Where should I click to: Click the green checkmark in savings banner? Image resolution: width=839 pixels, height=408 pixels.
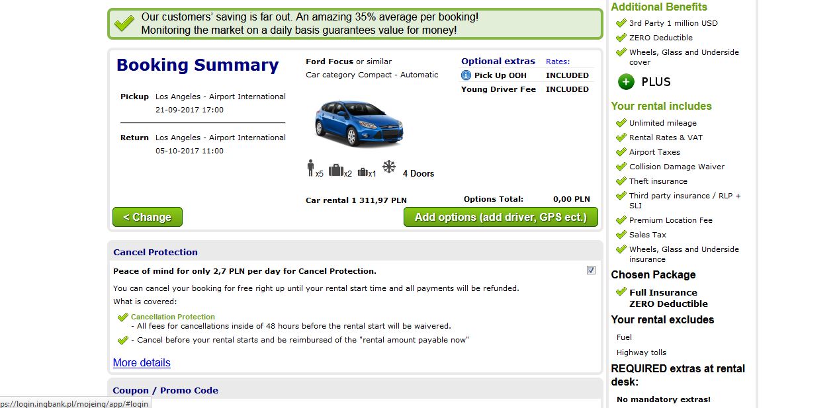[124, 24]
